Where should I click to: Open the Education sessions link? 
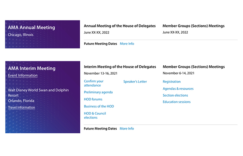pos(176,102)
